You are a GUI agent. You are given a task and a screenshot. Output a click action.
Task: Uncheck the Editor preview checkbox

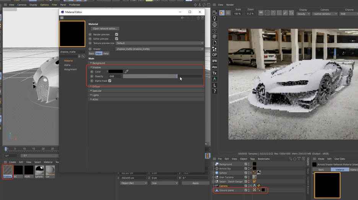pyautogui.click(x=117, y=39)
